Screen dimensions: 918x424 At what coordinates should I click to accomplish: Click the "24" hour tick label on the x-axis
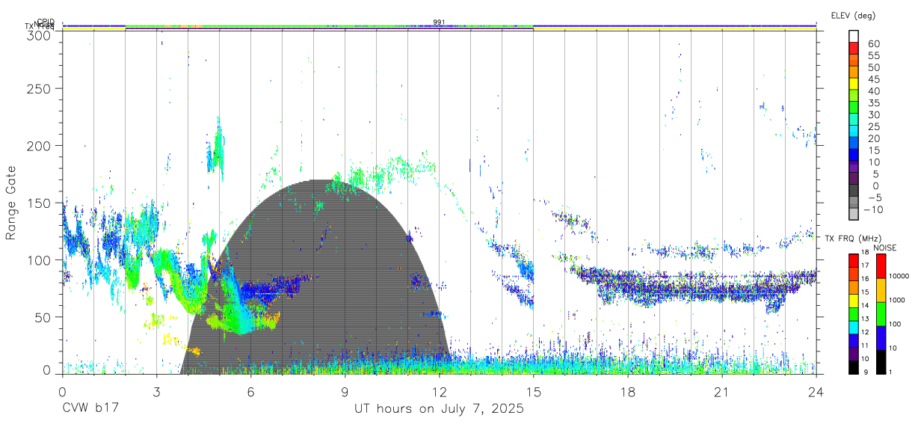click(816, 392)
